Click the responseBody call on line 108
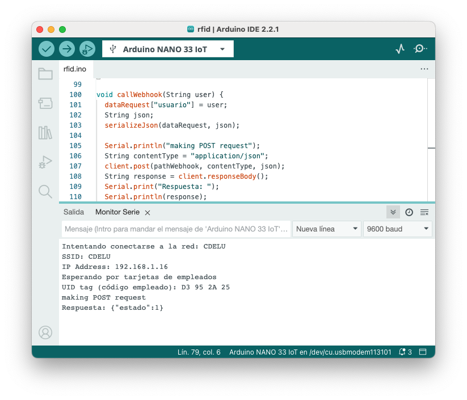 point(232,176)
